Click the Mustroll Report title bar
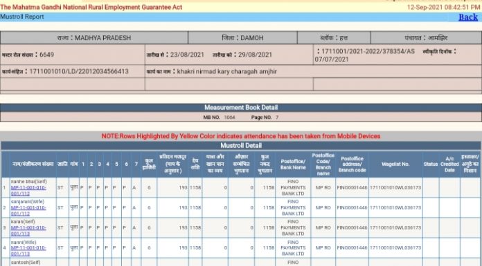Screen dimensions: 482x266 (x=241, y=17)
